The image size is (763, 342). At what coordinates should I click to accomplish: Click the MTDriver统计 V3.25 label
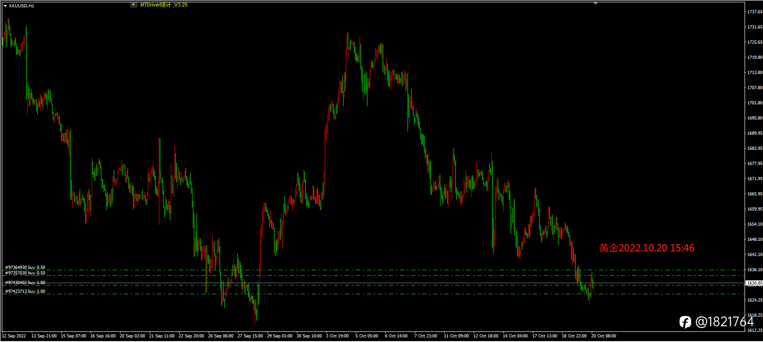pyautogui.click(x=164, y=5)
